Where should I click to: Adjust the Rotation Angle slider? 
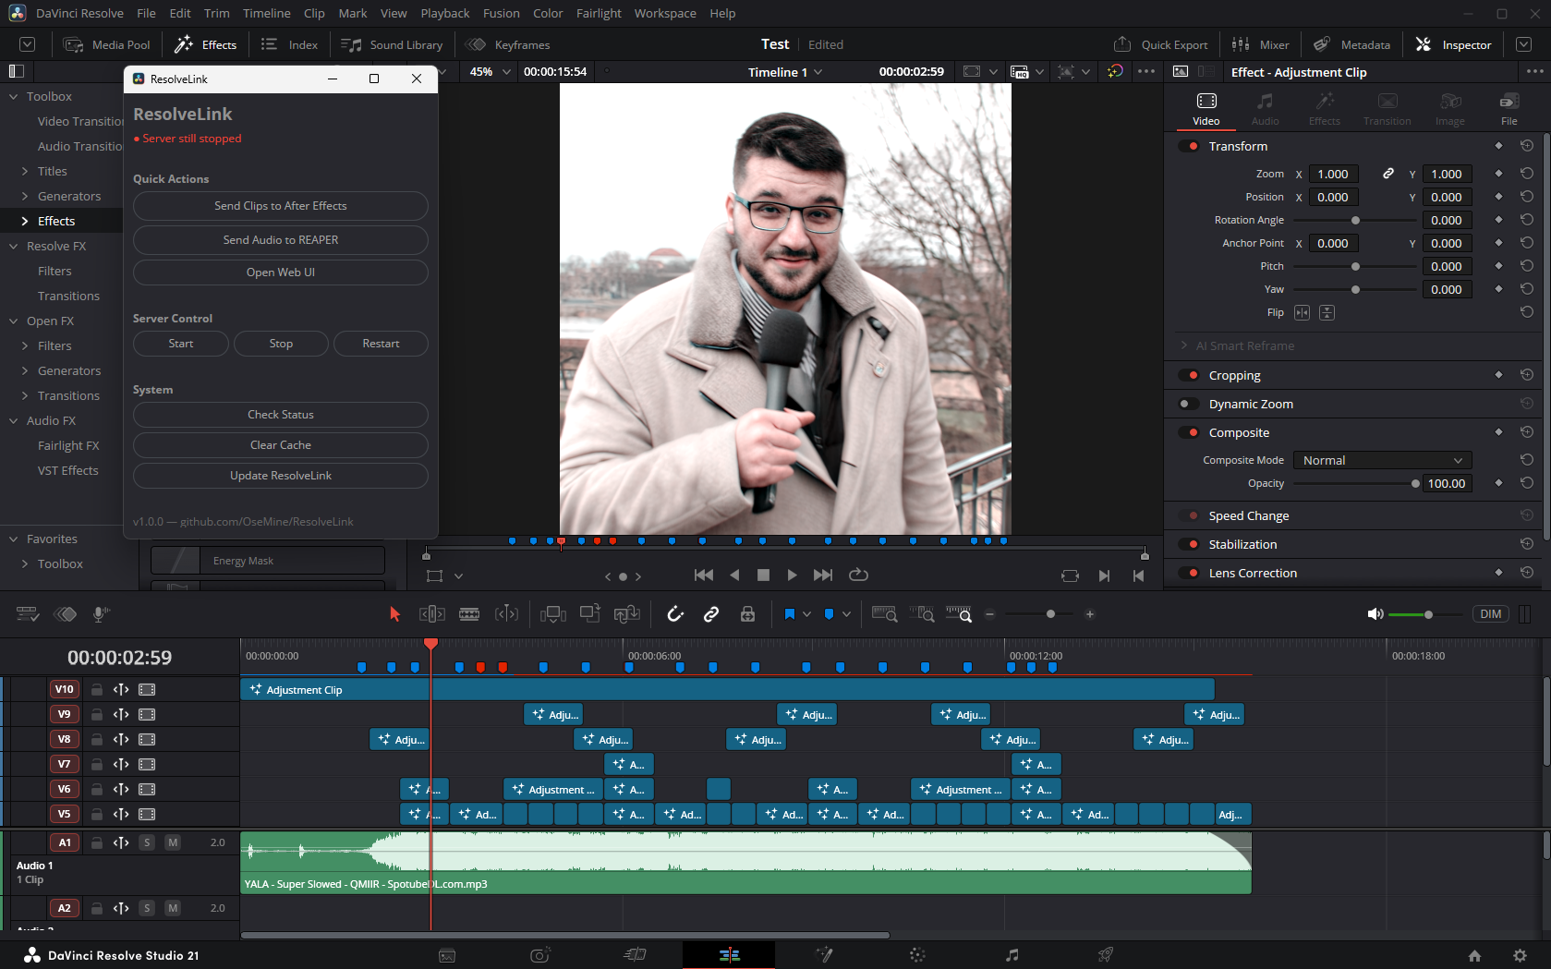1354,220
